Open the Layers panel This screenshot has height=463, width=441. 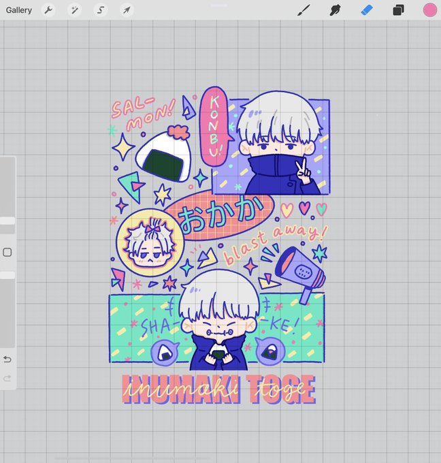click(x=398, y=10)
